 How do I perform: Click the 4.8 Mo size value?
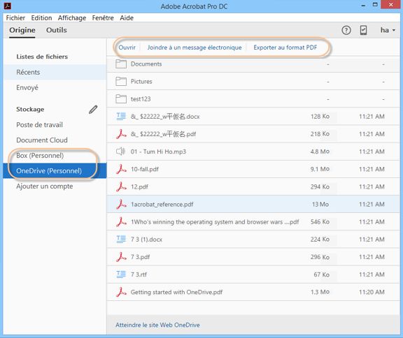point(320,152)
